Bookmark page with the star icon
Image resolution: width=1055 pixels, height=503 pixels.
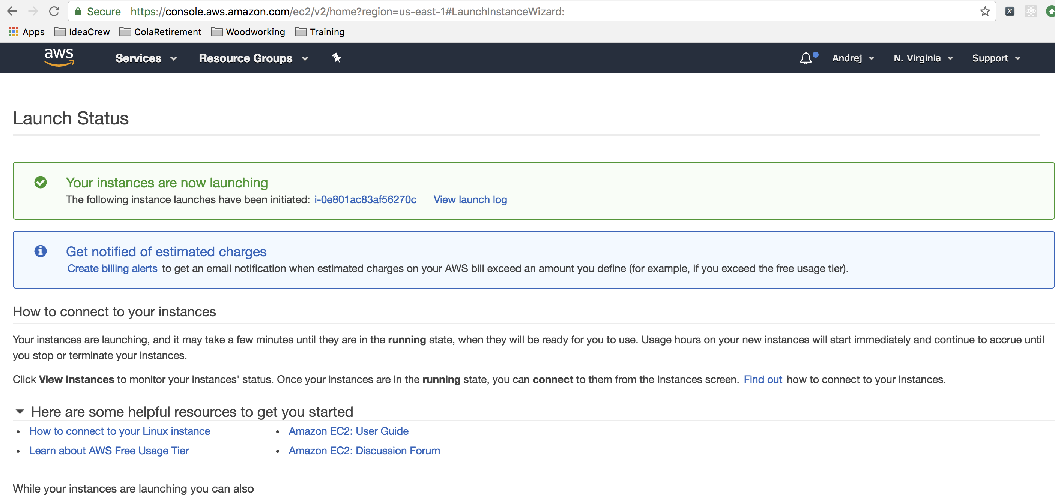985,12
